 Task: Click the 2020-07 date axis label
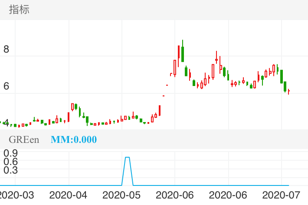point(282,195)
